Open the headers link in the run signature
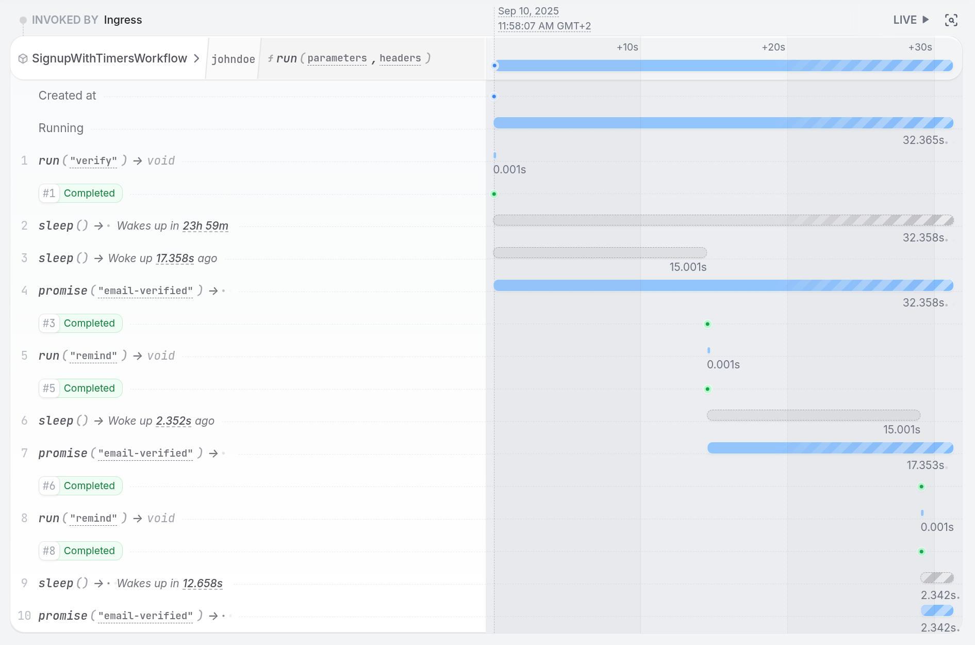This screenshot has width=975, height=645. [400, 58]
